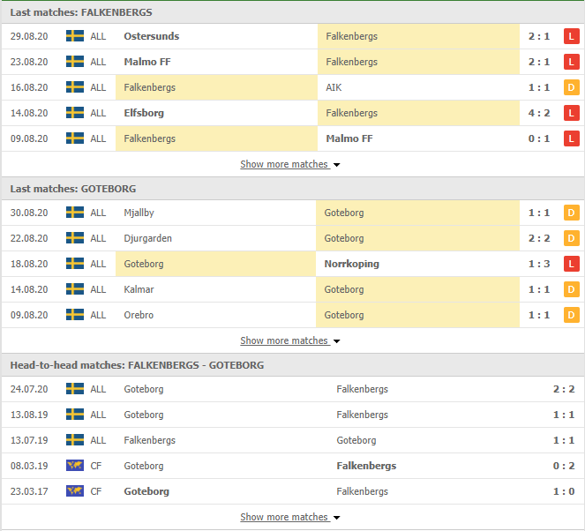Screen dimensions: 585x531
Task: Click Sweden flag in Djurgarden vs Goteborg row
Action: tap(75, 238)
